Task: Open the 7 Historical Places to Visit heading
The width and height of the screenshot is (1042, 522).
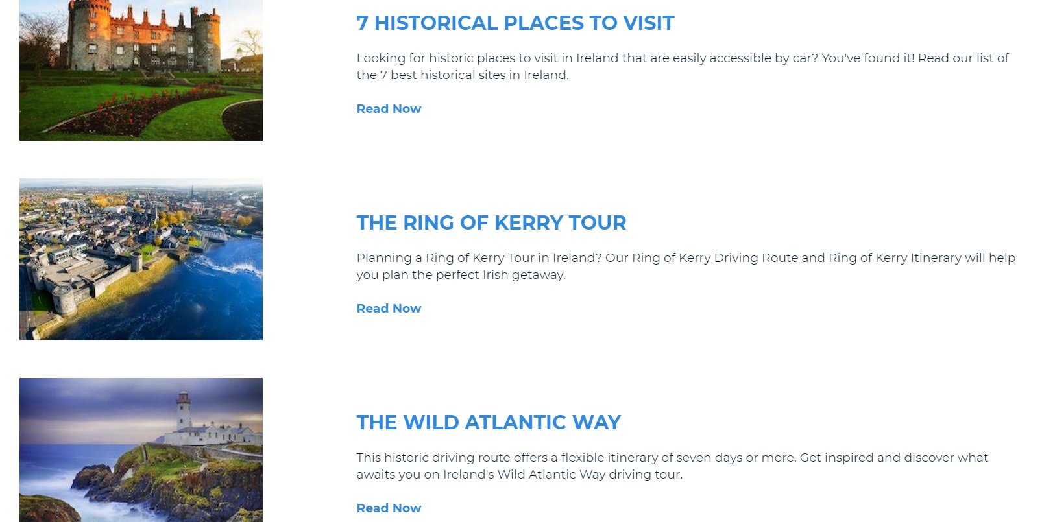Action: [515, 23]
